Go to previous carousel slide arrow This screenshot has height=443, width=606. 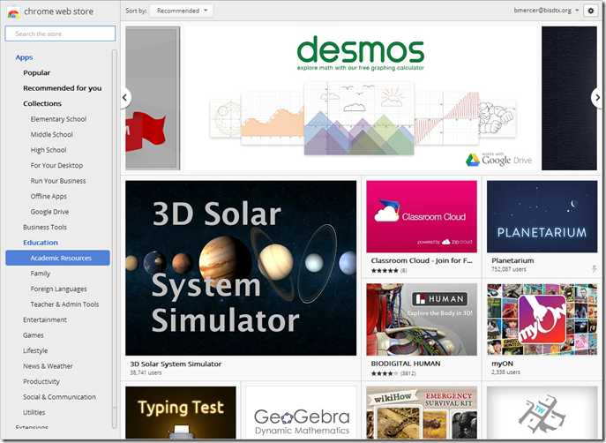click(x=125, y=97)
